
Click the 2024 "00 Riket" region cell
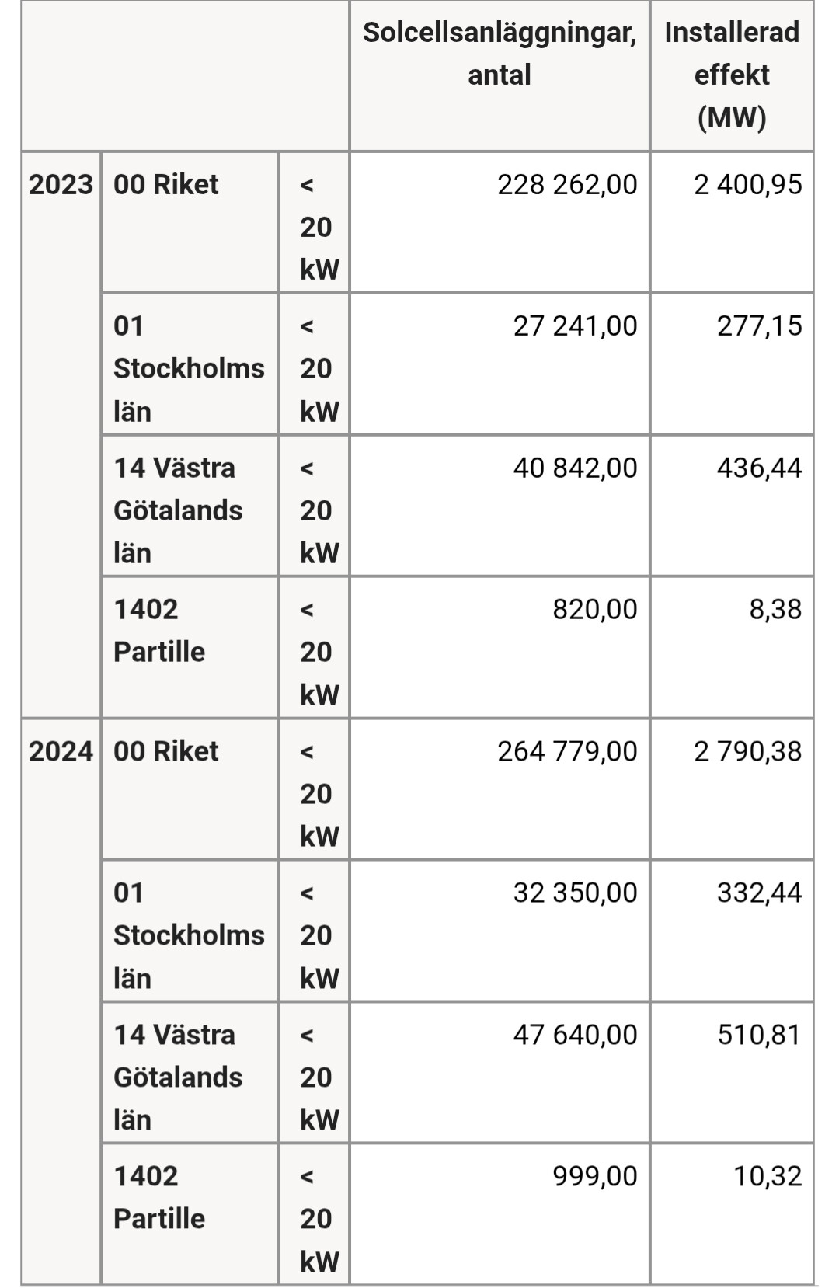[x=166, y=751]
